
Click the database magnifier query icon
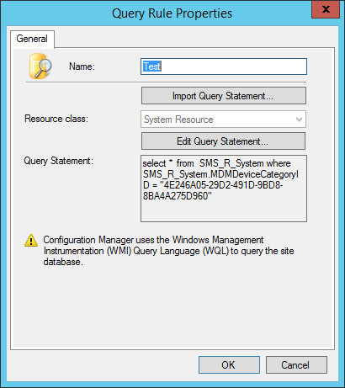pyautogui.click(x=40, y=66)
